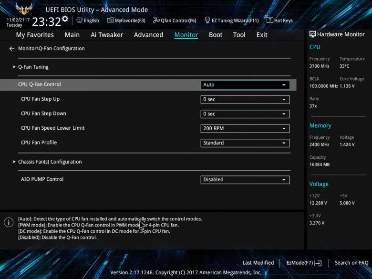
Task: Start EZ Tuning Wizard(F11) lightbulb icon
Action: point(207,21)
